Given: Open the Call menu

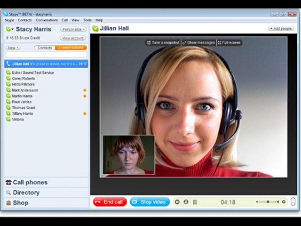Looking at the screenshot, I should coord(65,20).
